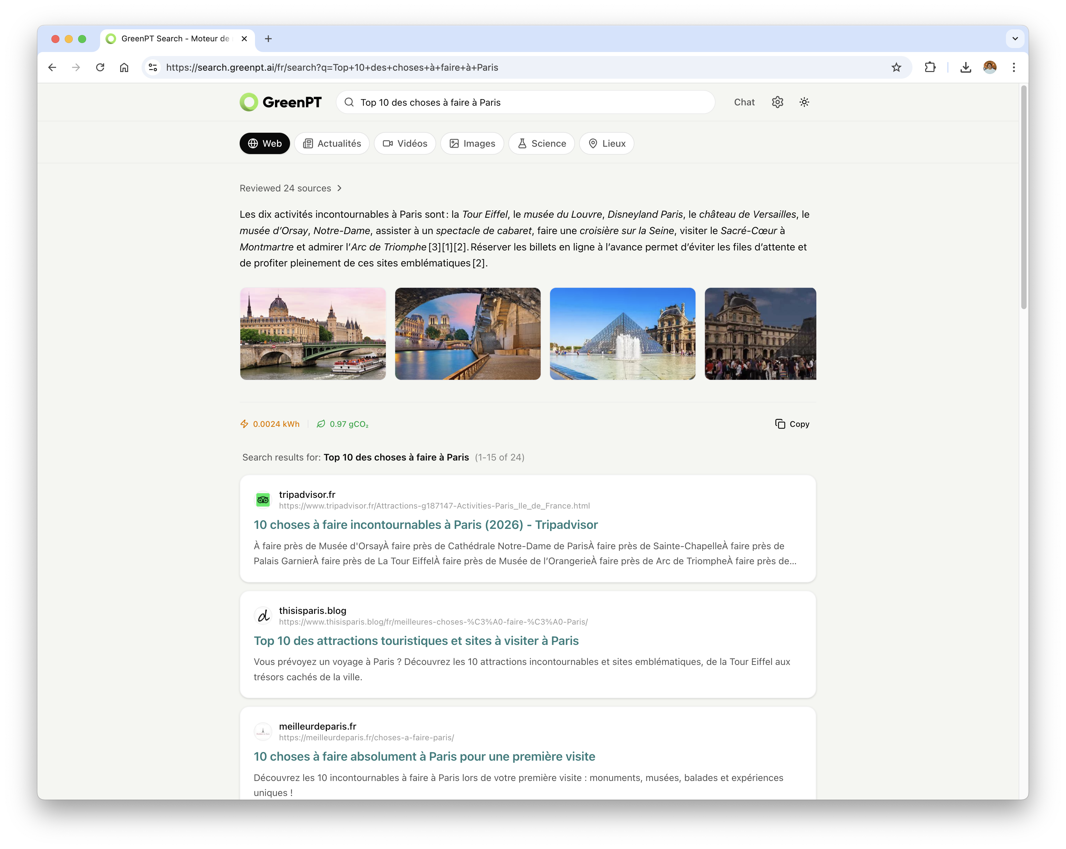1066x849 pixels.
Task: Bookmark the page using the star icon
Action: point(895,68)
